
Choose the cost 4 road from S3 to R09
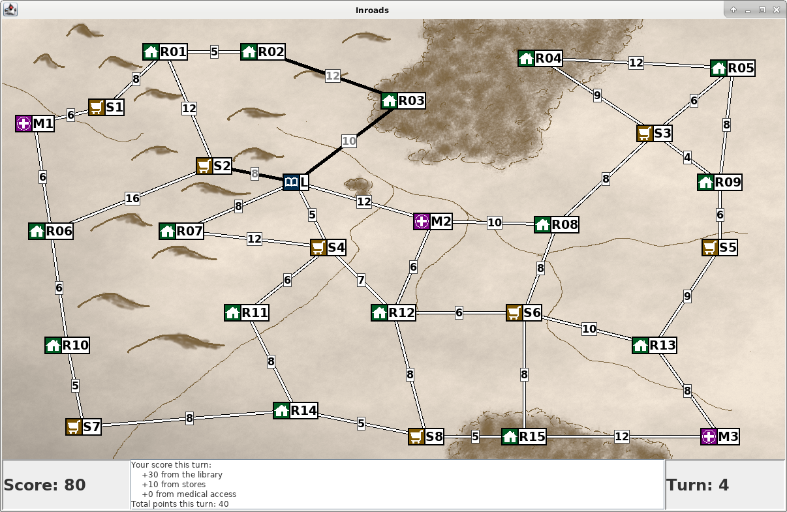687,157
